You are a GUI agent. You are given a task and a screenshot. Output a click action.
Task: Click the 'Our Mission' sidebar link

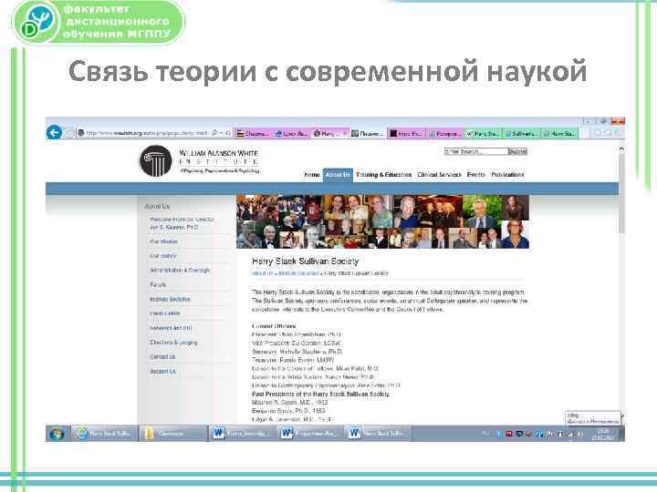[x=164, y=241]
